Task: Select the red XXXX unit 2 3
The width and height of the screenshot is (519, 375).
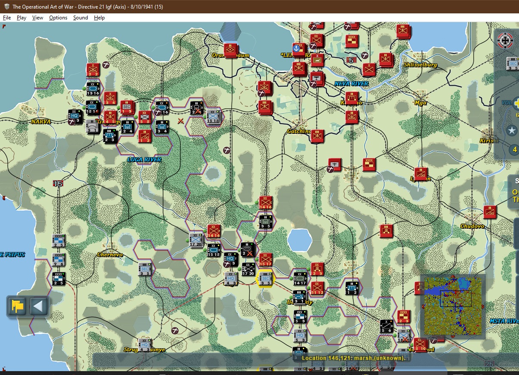Action: 403,316
